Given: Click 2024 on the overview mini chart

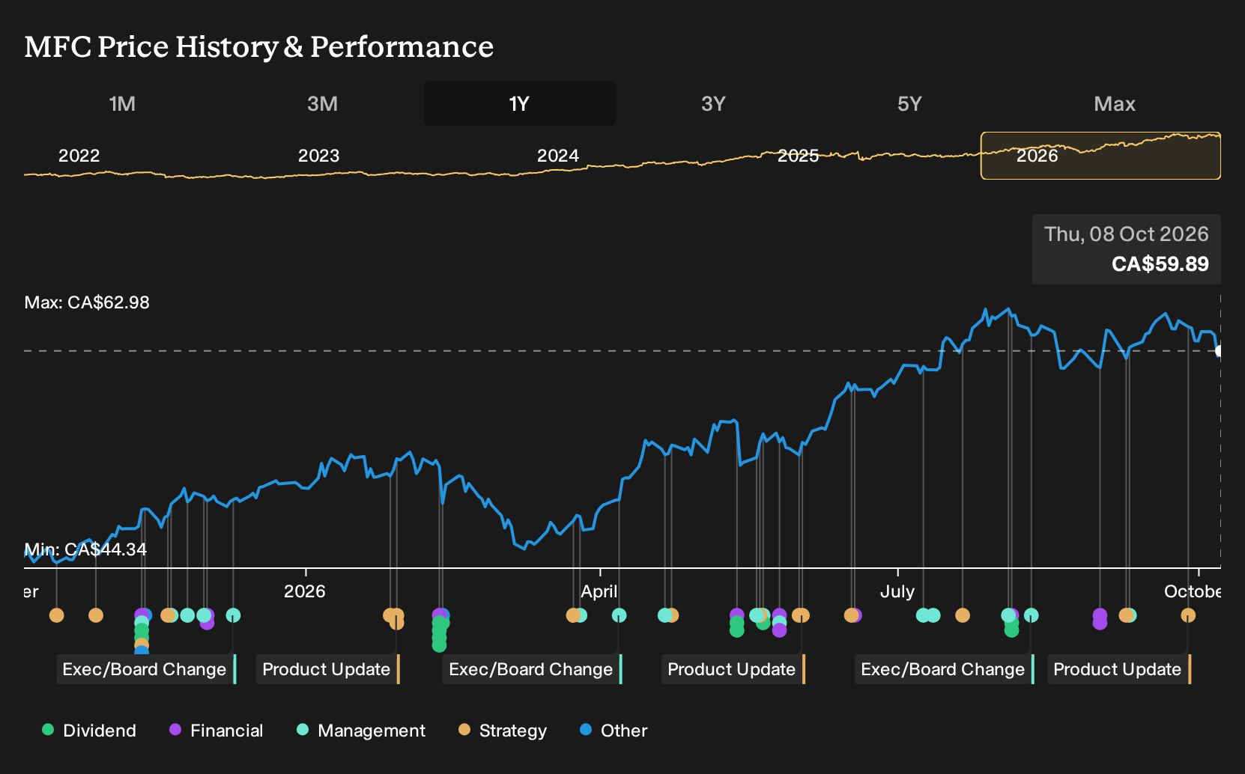Looking at the screenshot, I should click(558, 156).
